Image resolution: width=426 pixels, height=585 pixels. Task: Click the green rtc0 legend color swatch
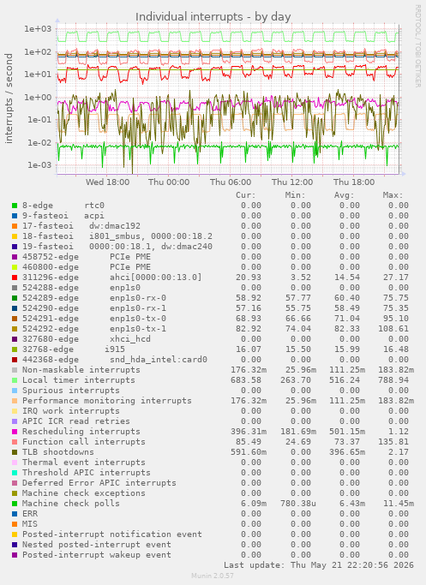15,206
